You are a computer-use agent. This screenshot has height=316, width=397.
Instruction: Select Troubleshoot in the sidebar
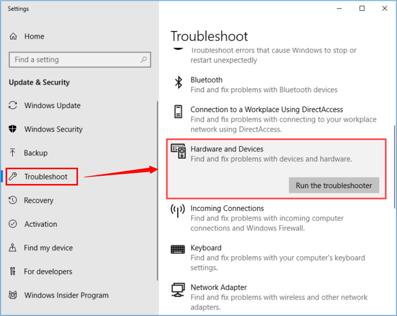[46, 177]
